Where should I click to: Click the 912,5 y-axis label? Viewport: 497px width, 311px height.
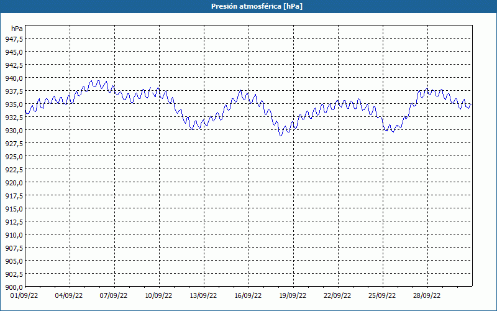14,222
